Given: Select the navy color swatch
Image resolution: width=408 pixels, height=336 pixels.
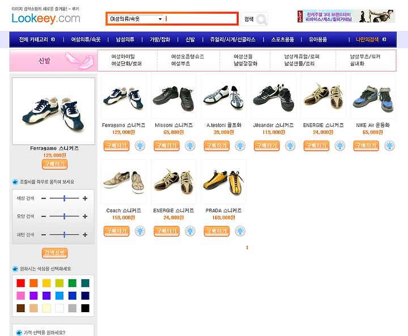Looking at the screenshot, I should (x=85, y=296).
